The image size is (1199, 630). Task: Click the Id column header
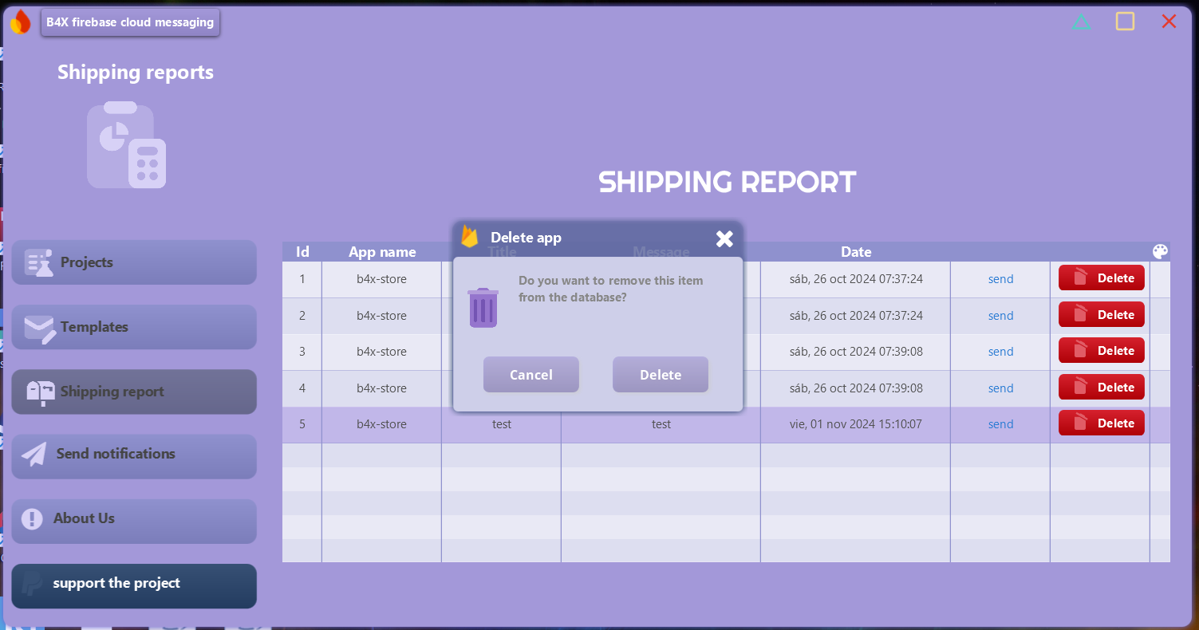click(302, 252)
